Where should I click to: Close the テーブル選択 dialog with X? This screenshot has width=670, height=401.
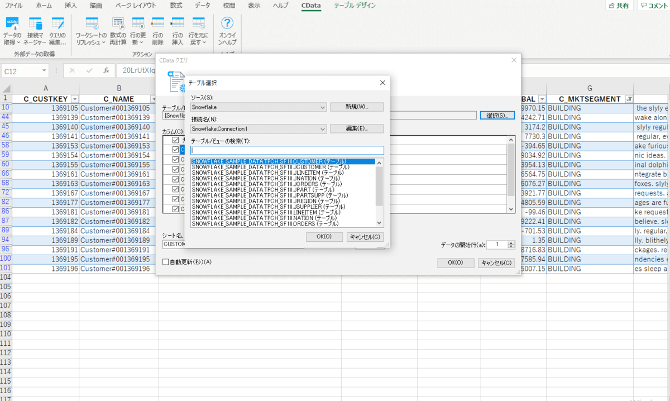[382, 83]
